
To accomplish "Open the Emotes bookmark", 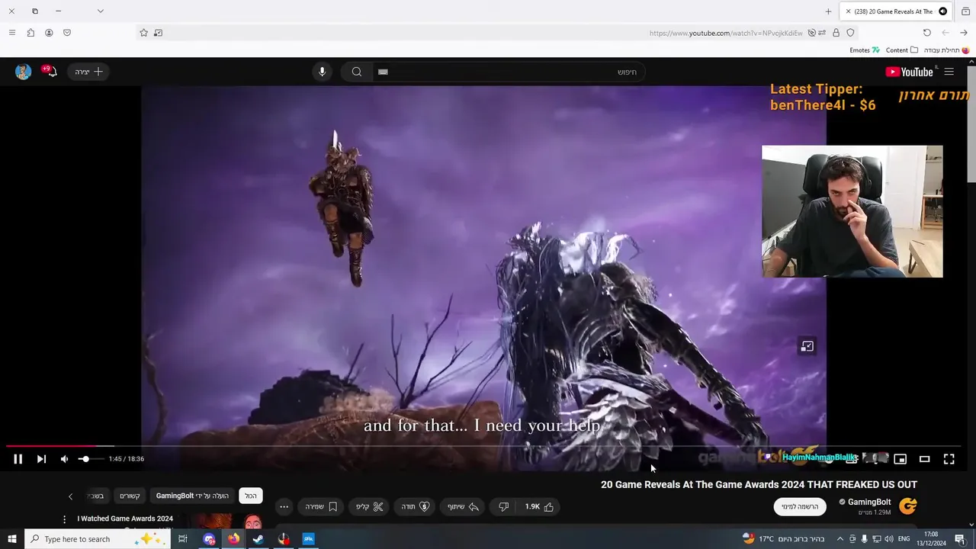I will (865, 50).
